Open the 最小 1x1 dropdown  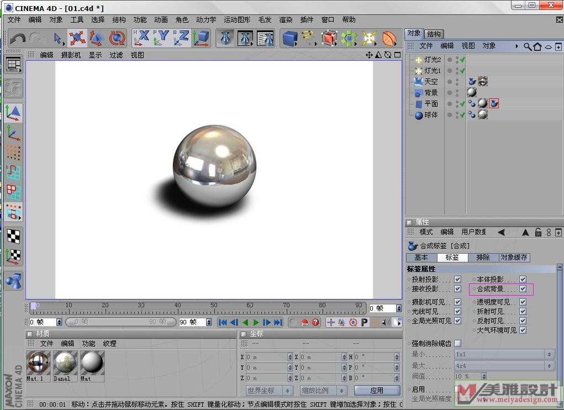[504, 354]
